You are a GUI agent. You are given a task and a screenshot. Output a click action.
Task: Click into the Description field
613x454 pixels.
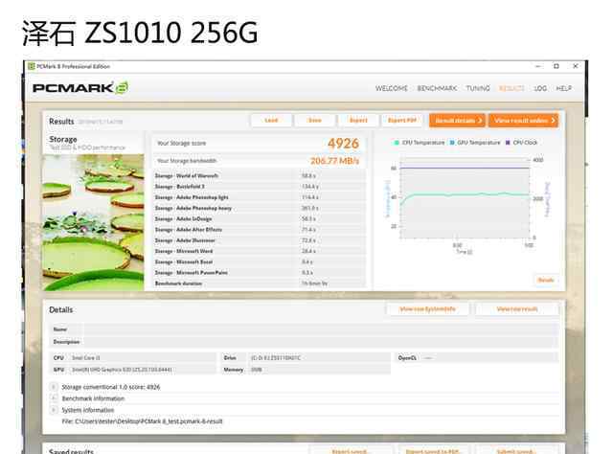click(x=321, y=342)
